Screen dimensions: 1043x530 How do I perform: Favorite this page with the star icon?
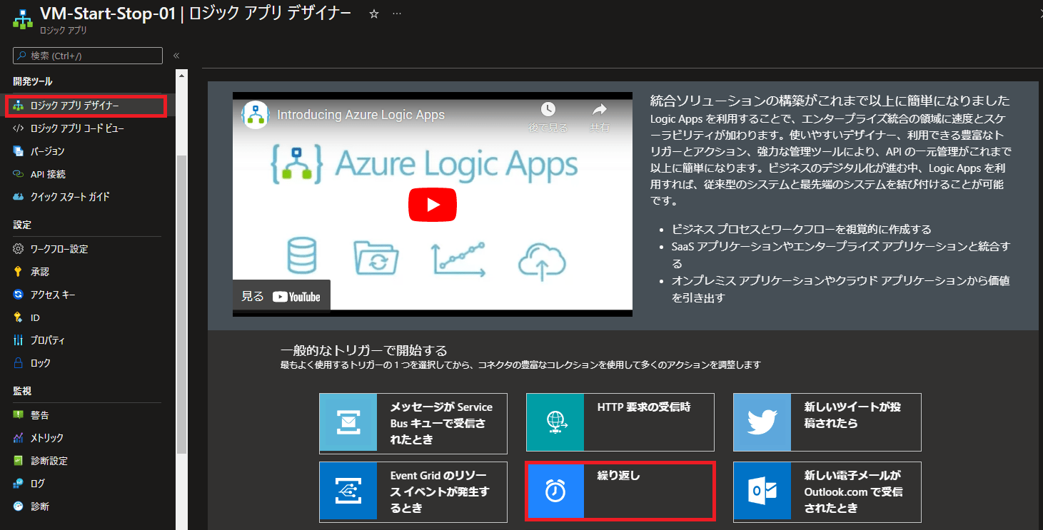(x=374, y=14)
